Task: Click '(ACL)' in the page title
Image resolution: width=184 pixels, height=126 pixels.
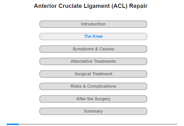Action: (119, 6)
